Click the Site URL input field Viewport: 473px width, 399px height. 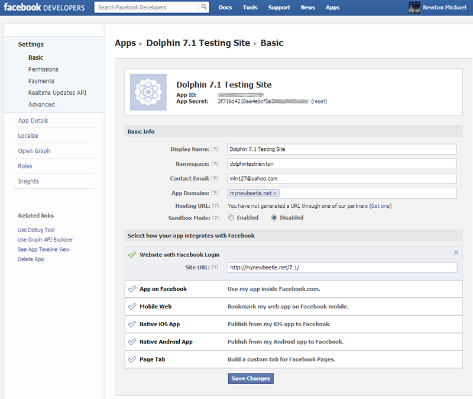pyautogui.click(x=342, y=268)
